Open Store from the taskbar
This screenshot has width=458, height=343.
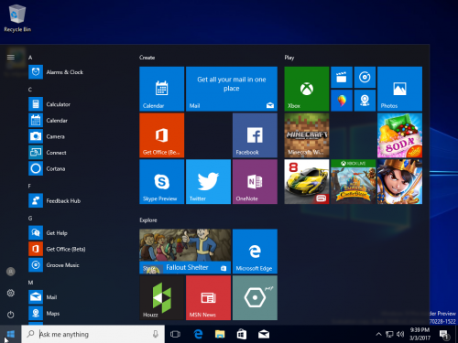[x=242, y=334]
